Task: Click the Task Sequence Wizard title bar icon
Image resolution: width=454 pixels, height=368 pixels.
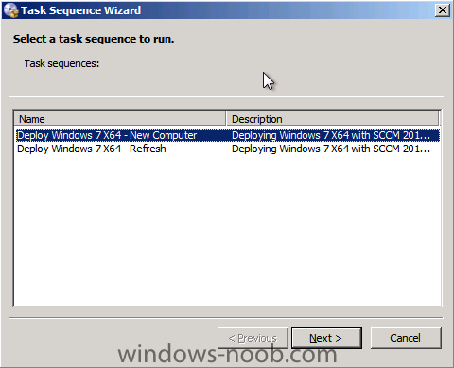Action: 10,10
